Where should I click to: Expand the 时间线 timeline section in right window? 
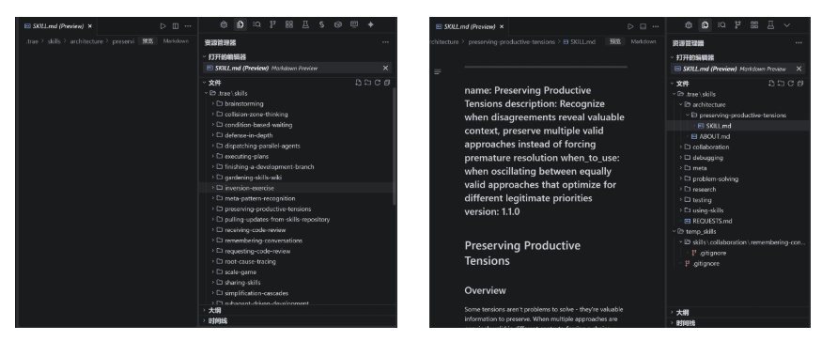[x=738, y=322]
